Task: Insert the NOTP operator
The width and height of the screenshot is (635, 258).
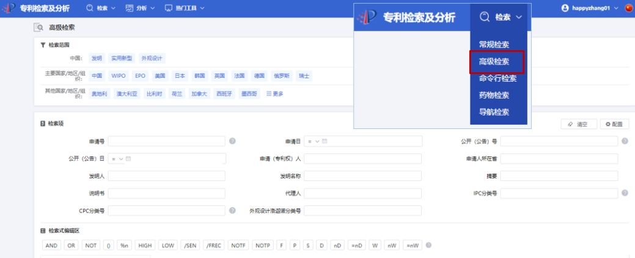Action: click(263, 245)
